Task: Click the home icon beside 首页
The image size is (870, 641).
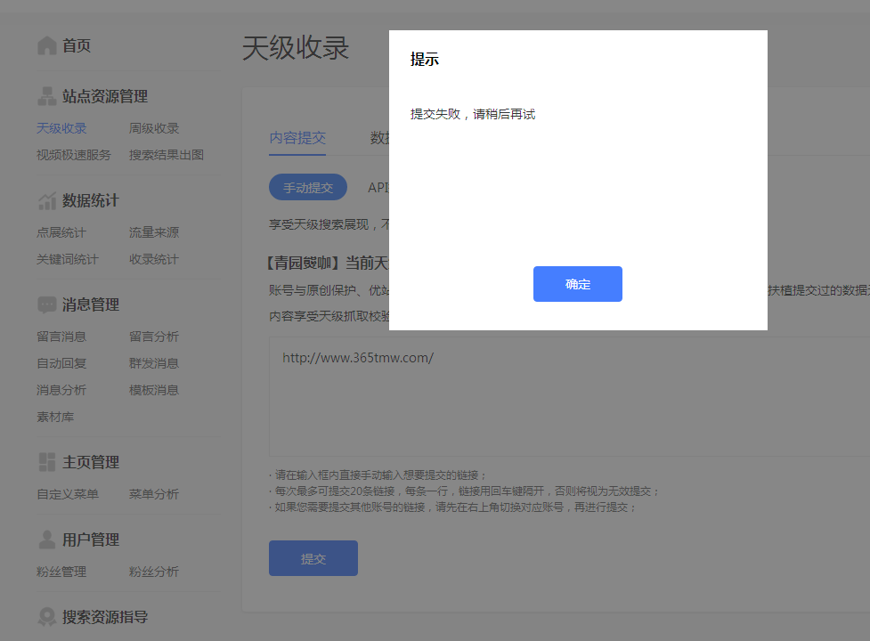Action: coord(47,45)
